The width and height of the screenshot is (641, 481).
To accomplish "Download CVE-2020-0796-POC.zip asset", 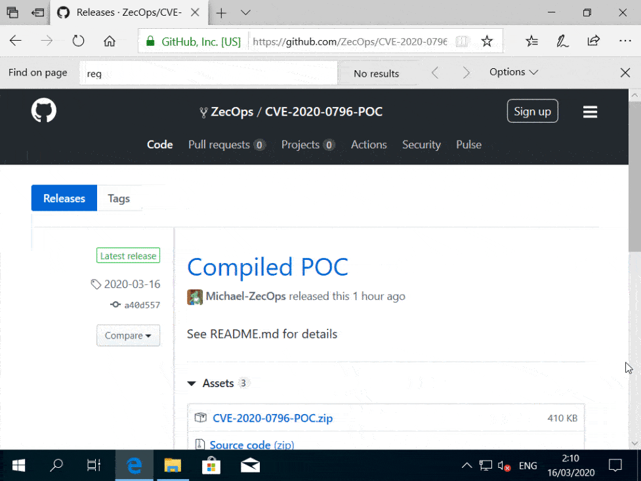I will pos(273,418).
